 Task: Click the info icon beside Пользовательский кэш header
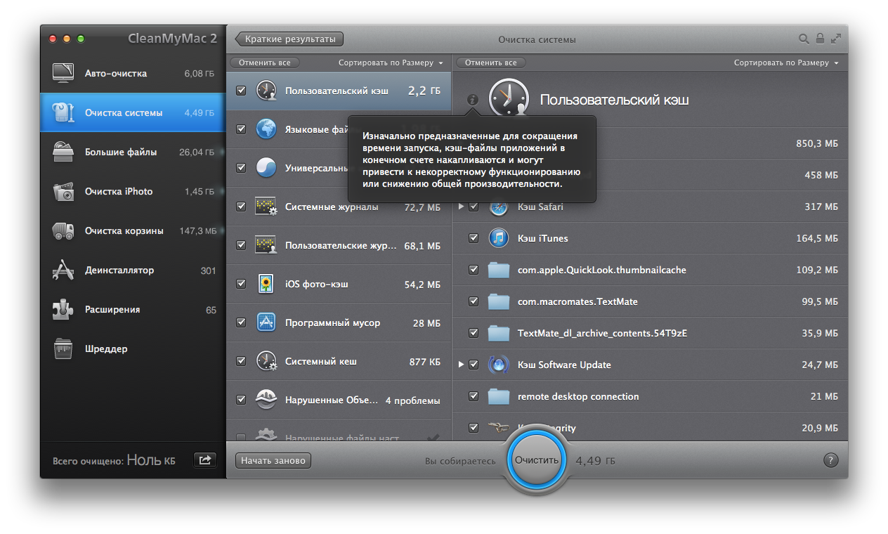(472, 100)
